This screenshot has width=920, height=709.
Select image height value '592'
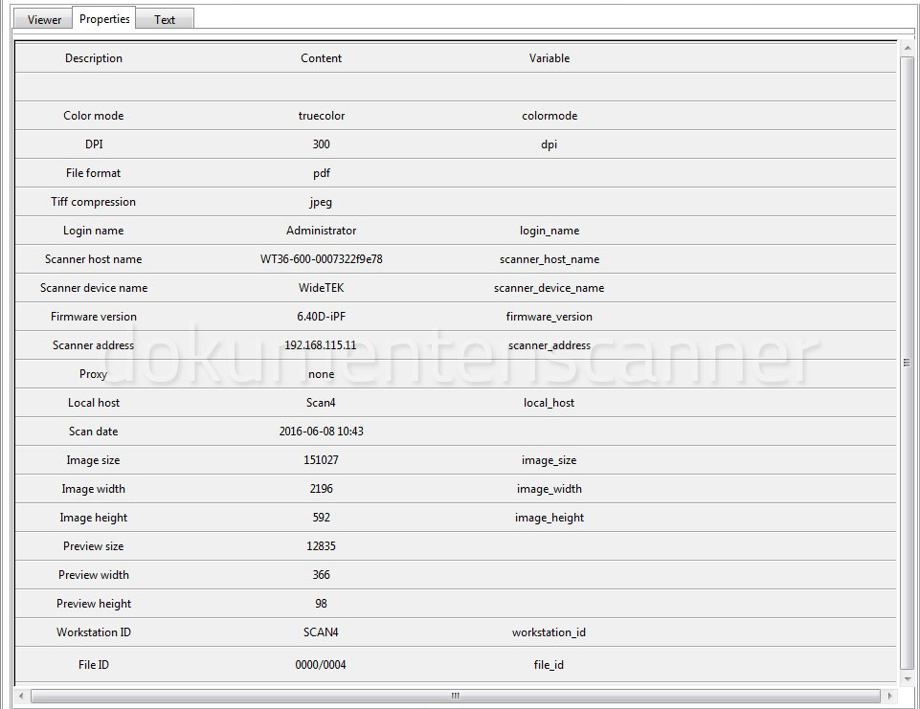[321, 518]
